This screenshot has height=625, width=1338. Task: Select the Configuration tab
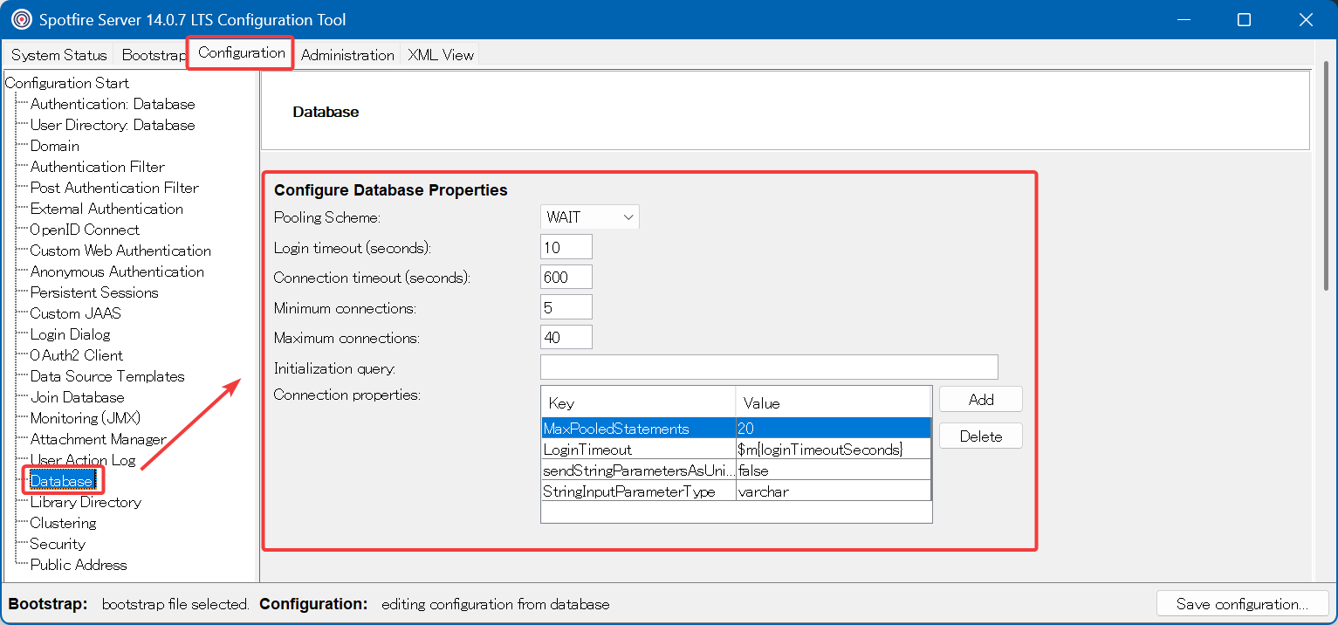tap(242, 52)
